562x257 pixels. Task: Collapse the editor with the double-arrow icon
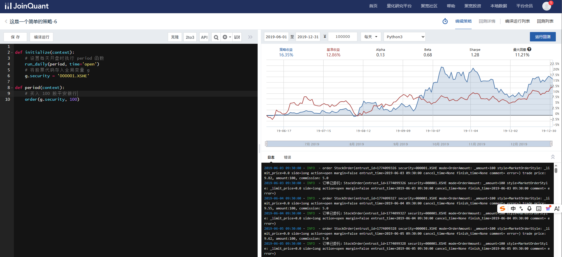click(250, 37)
